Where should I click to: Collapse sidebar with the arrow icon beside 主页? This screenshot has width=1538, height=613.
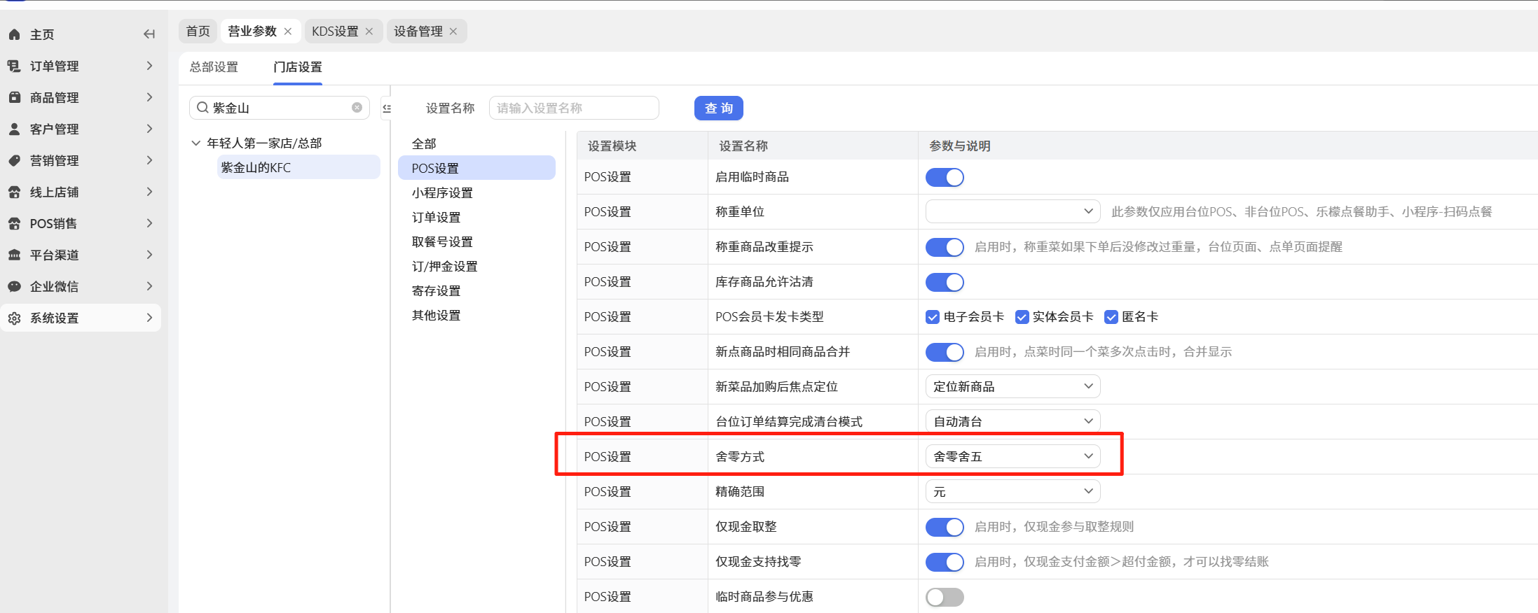149,34
